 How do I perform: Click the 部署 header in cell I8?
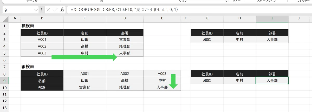[x=272, y=74]
